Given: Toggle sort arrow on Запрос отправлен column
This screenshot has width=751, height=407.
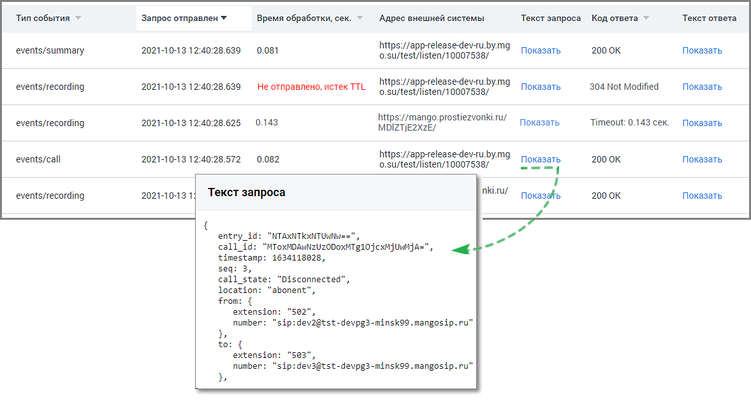Looking at the screenshot, I should pyautogui.click(x=224, y=18).
